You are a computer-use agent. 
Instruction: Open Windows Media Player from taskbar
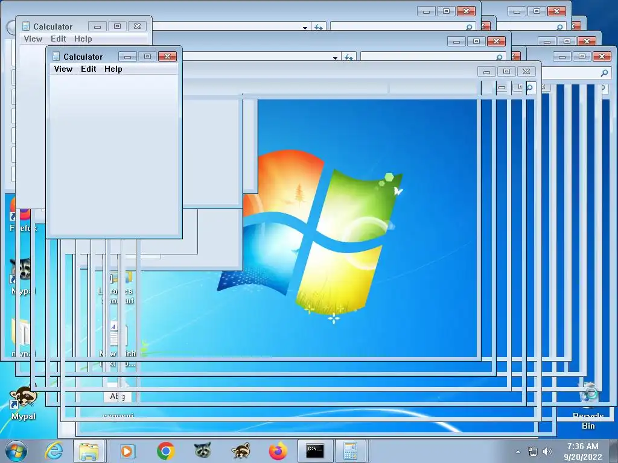[127, 451]
